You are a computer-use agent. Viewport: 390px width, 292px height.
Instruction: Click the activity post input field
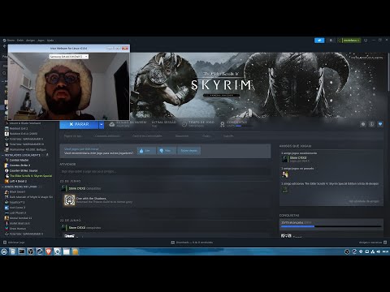pos(165,171)
